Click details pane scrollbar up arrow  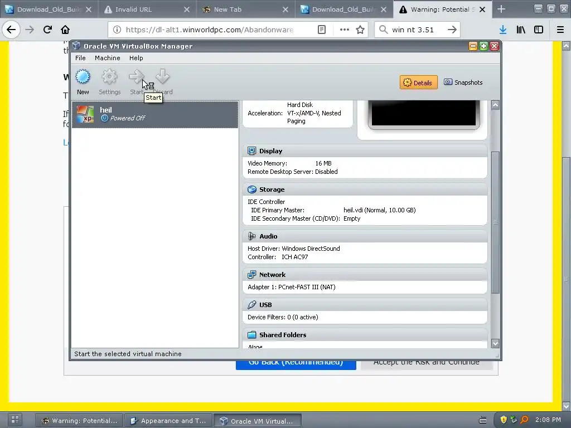(495, 105)
